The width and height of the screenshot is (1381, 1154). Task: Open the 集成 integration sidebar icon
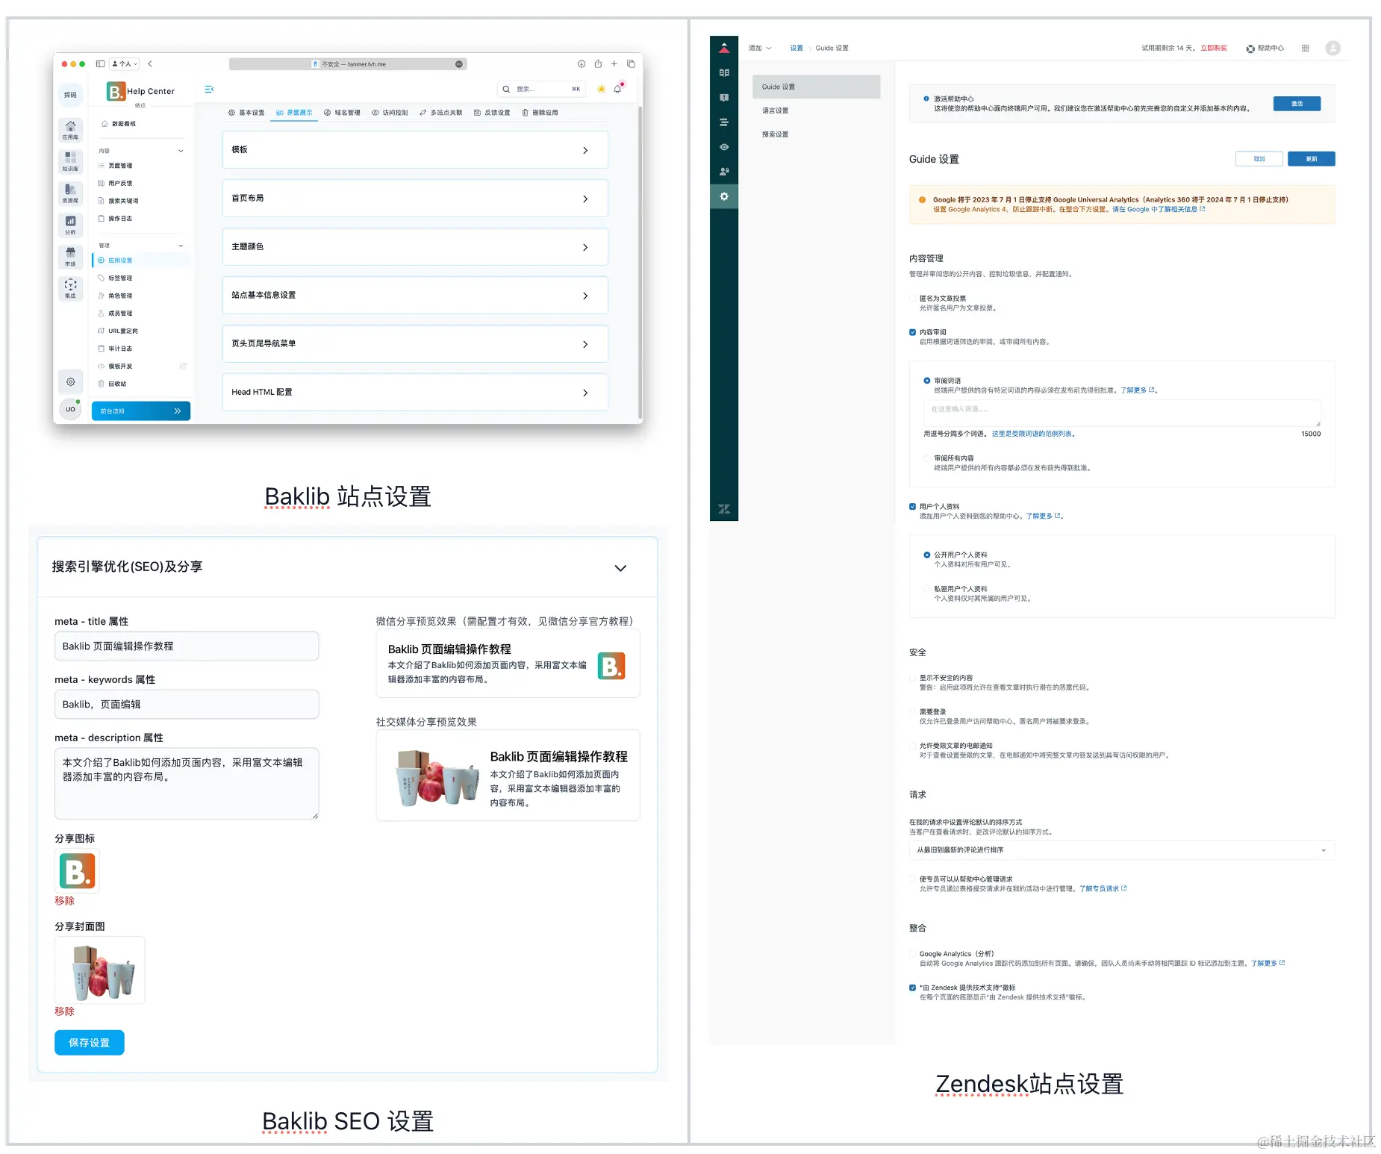(70, 288)
